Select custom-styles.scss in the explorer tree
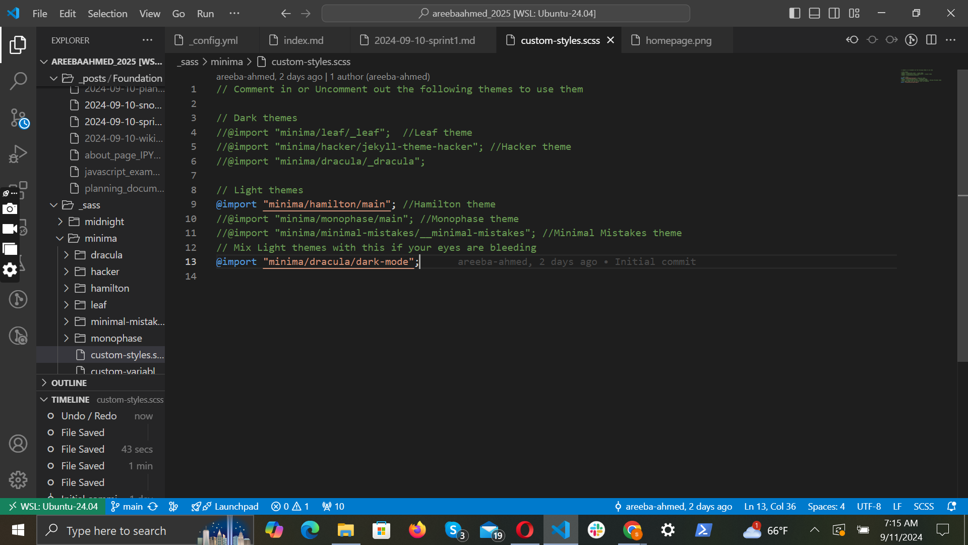 pos(101,355)
